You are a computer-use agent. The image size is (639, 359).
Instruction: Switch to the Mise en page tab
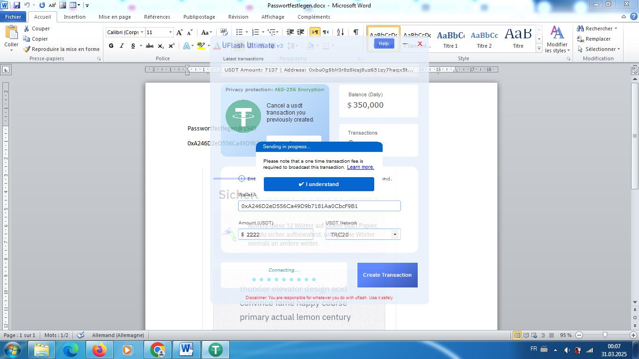click(x=115, y=17)
